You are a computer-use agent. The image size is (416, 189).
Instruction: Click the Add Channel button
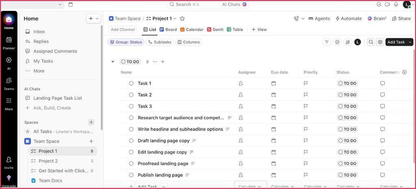click(x=123, y=30)
